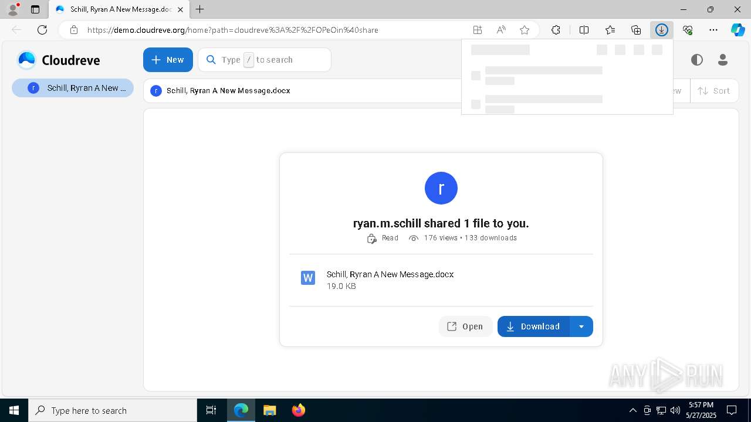Click the round blue r avatar

pos(441,188)
